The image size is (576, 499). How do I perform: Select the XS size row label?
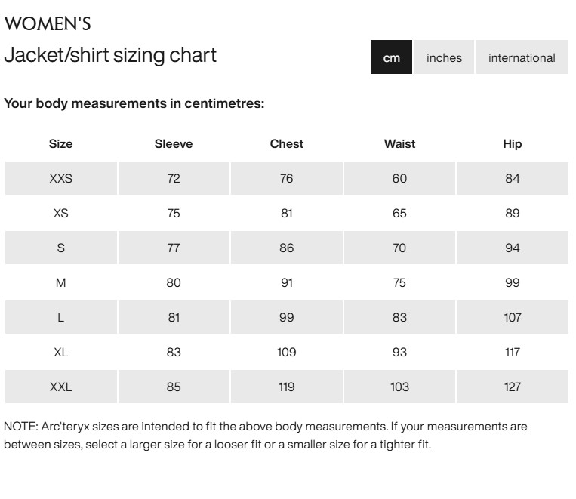point(61,214)
